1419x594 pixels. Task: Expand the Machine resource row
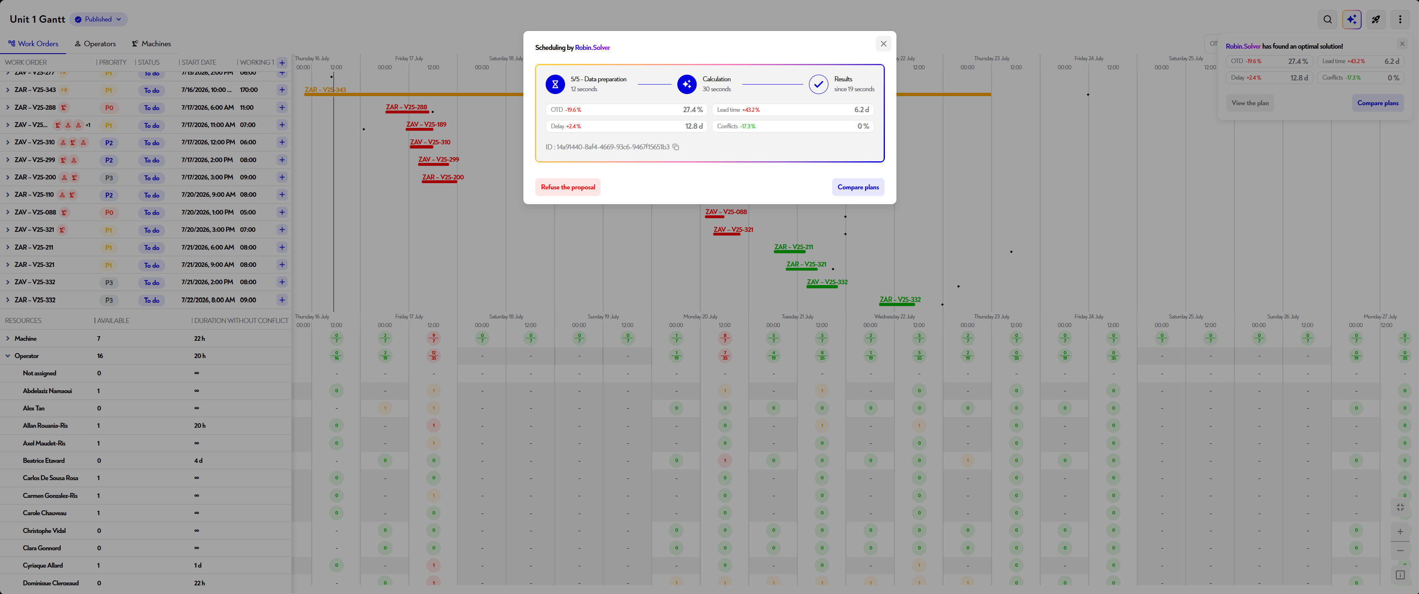click(7, 339)
